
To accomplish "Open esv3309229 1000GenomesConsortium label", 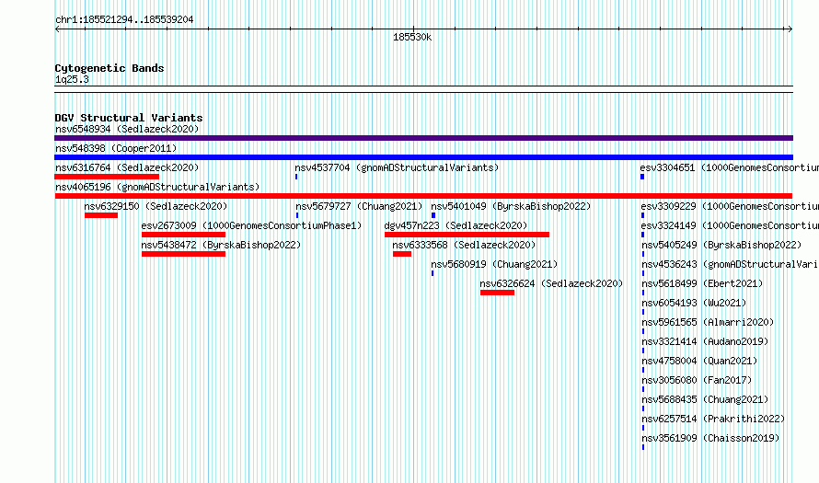I will 730,206.
